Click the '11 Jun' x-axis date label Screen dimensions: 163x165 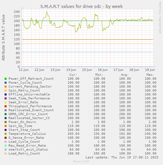tap(24, 70)
